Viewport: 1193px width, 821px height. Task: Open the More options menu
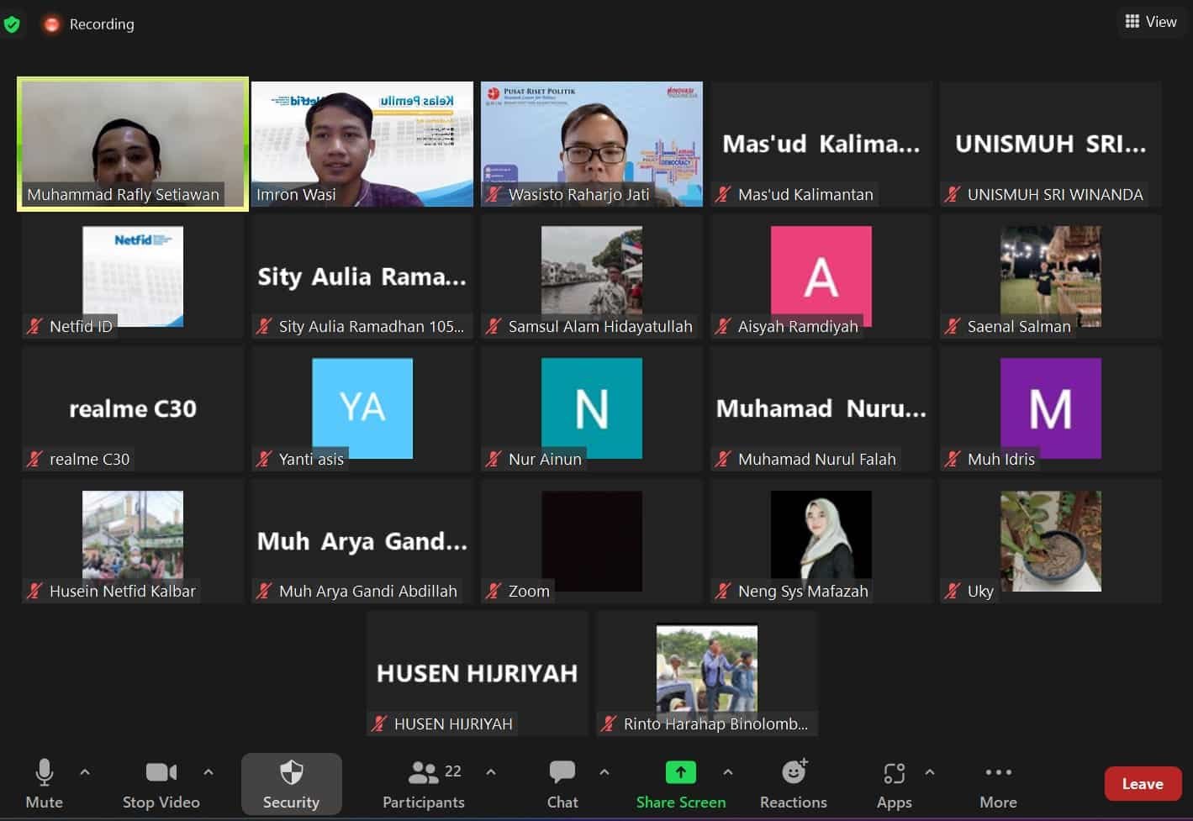click(x=998, y=784)
